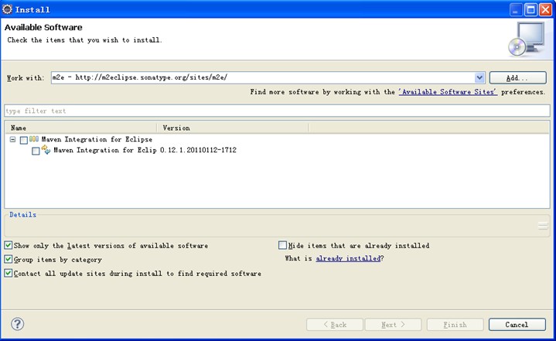Image resolution: width=556 pixels, height=341 pixels.
Task: Click the Maven Integration category icon
Action: point(34,139)
